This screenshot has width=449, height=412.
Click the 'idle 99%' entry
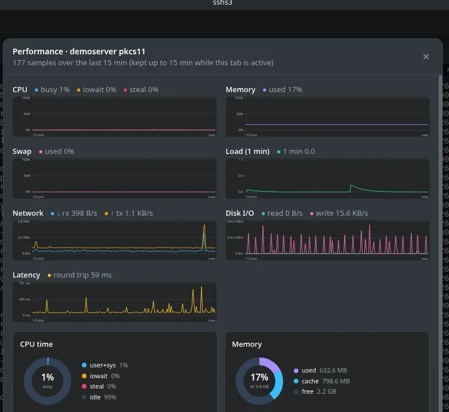tap(99, 397)
